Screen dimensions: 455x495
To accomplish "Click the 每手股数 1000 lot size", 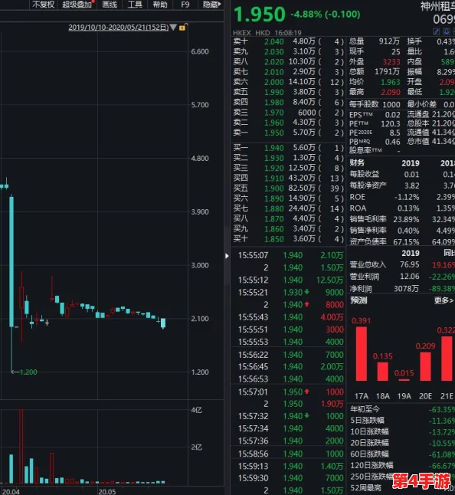I will (x=375, y=104).
